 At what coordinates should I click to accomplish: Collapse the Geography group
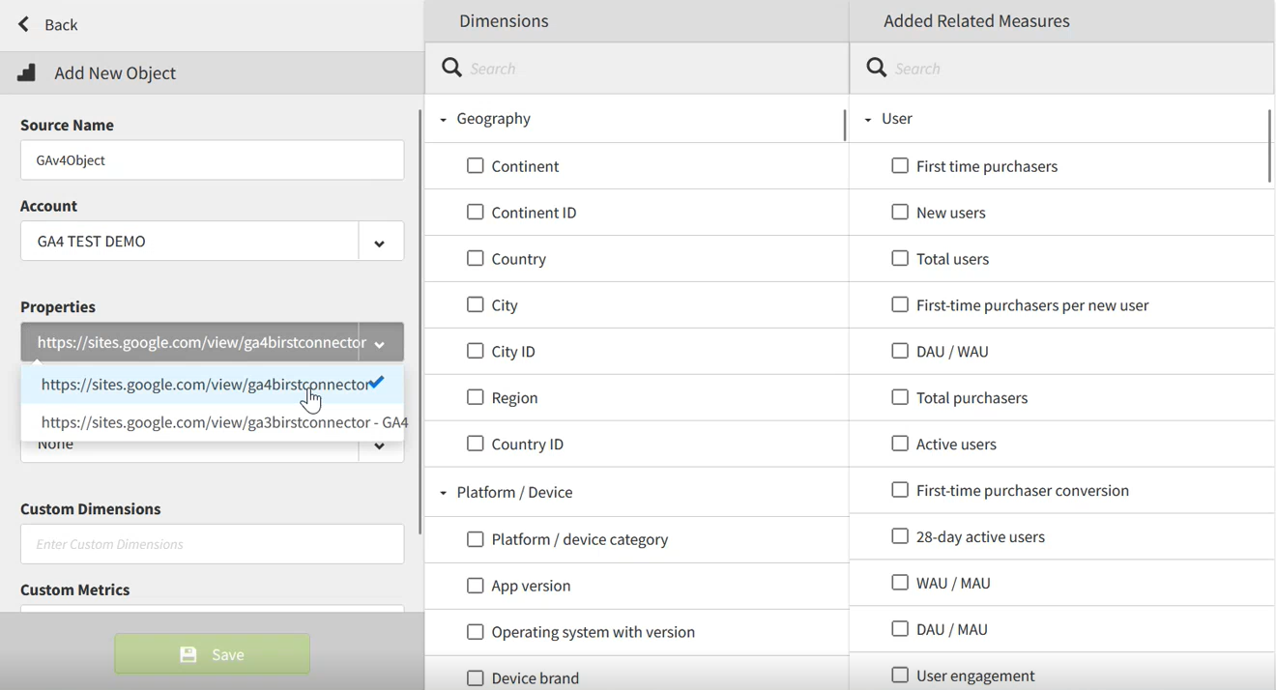(443, 120)
